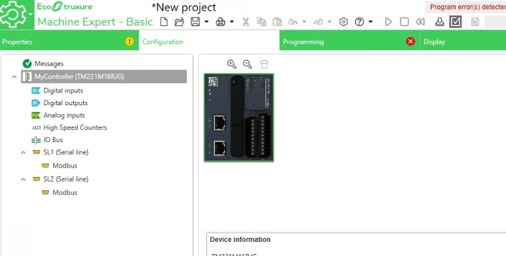This screenshot has width=506, height=256.
Task: Select MyController (TM221M16R/G) node
Action: click(x=104, y=76)
